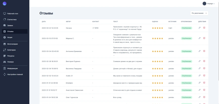Click Опубликован badge for Enkeliptz

pyautogui.click(x=186, y=83)
